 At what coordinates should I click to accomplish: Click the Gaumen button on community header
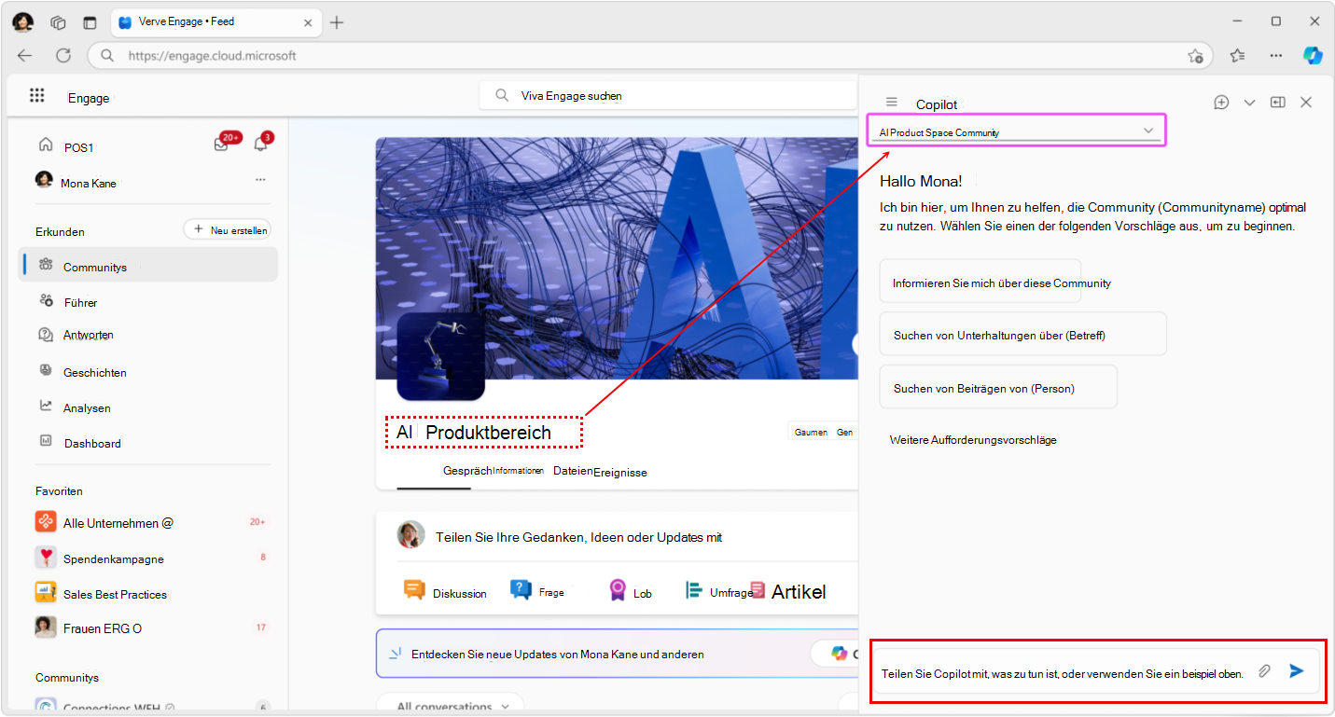[x=811, y=432]
